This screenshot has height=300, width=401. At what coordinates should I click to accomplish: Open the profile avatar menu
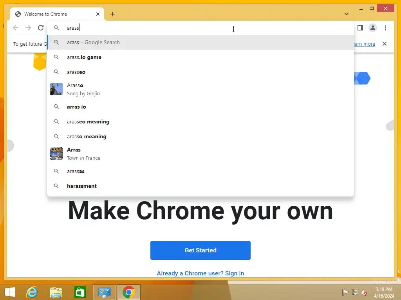[373, 28]
